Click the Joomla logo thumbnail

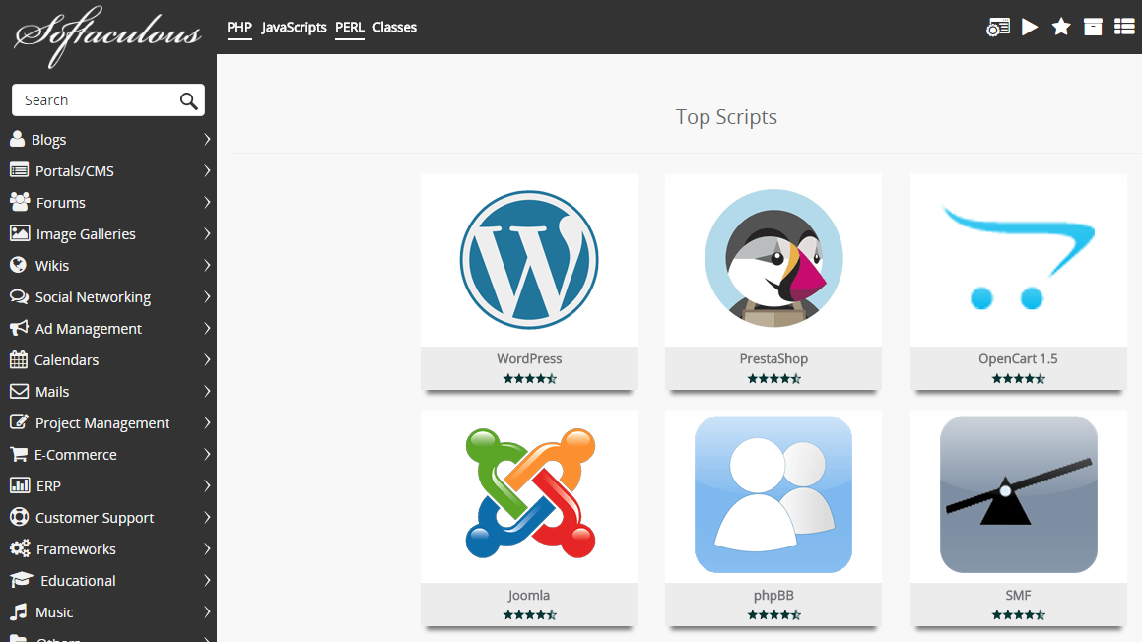pos(529,494)
